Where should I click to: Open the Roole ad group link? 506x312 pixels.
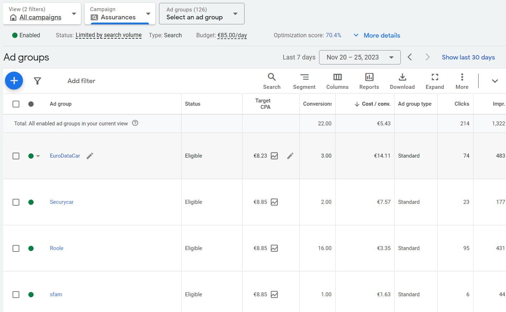57,248
